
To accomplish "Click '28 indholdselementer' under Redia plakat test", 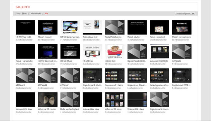I will coord(91,40).
